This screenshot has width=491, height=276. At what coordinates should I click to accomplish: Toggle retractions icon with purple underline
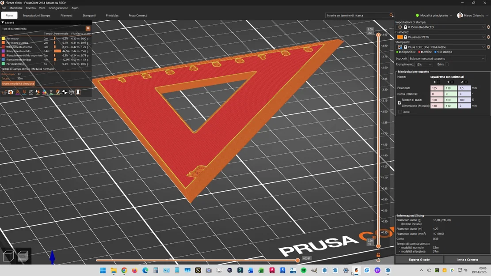click(18, 92)
